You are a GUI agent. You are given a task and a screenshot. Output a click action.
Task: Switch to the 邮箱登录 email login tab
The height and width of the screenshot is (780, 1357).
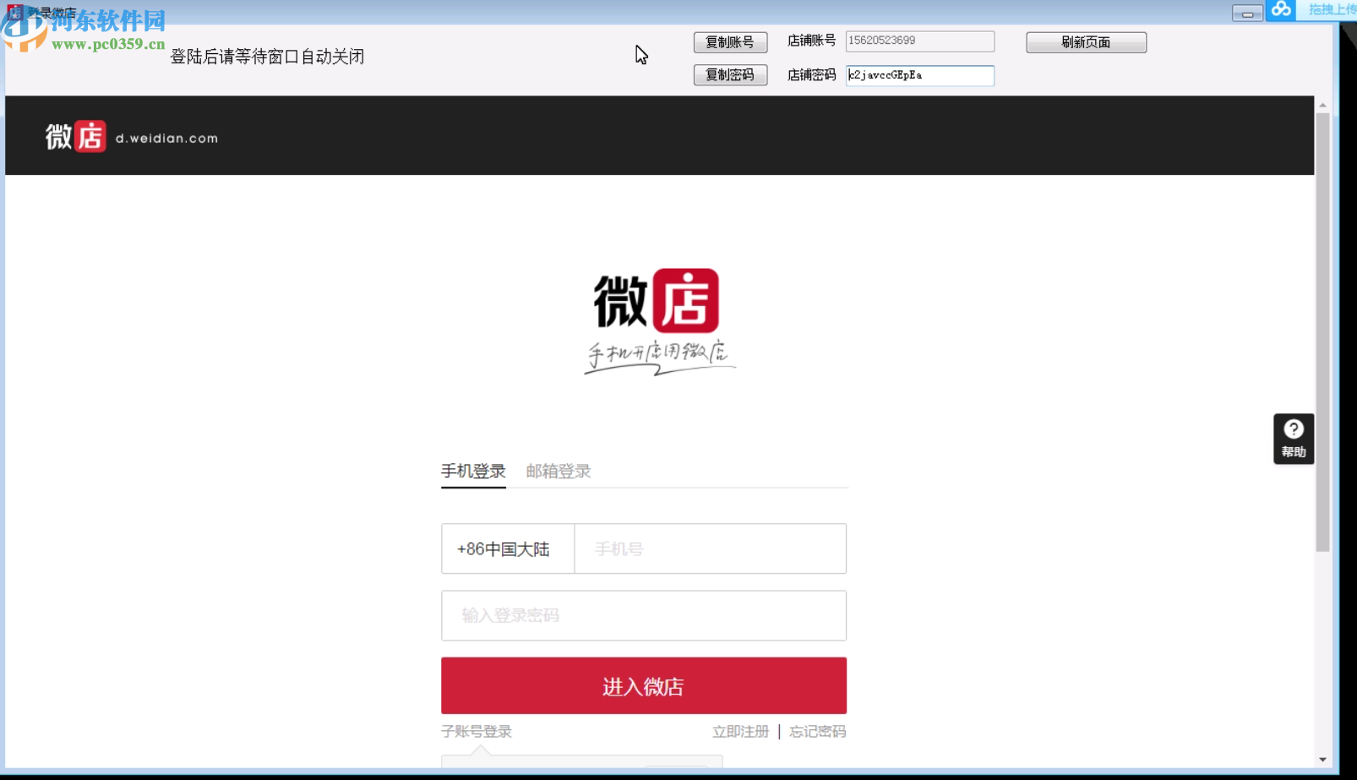pyautogui.click(x=557, y=471)
